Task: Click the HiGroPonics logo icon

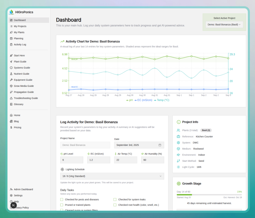Action: coord(11,12)
